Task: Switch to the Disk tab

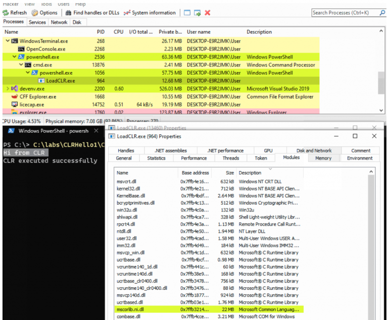Action: [77, 22]
